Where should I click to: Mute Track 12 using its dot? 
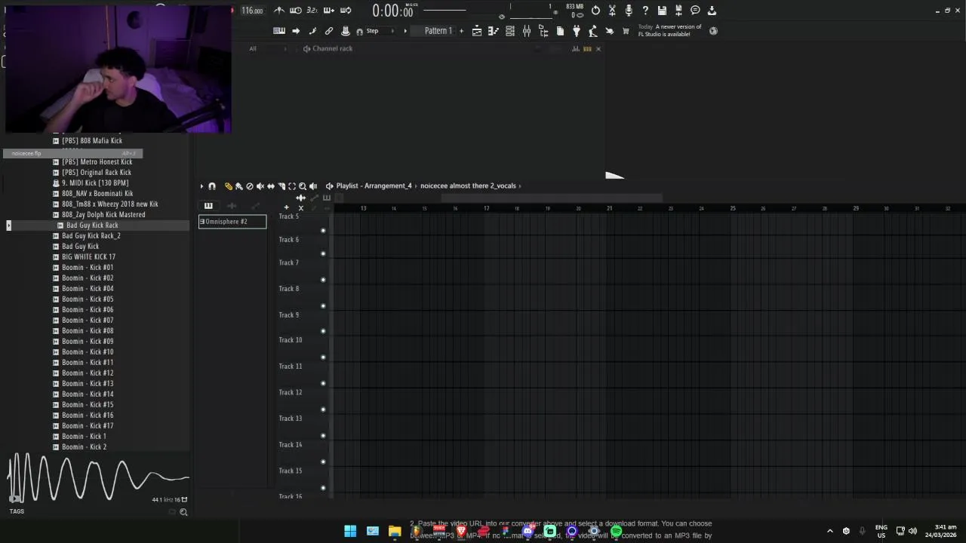(323, 410)
